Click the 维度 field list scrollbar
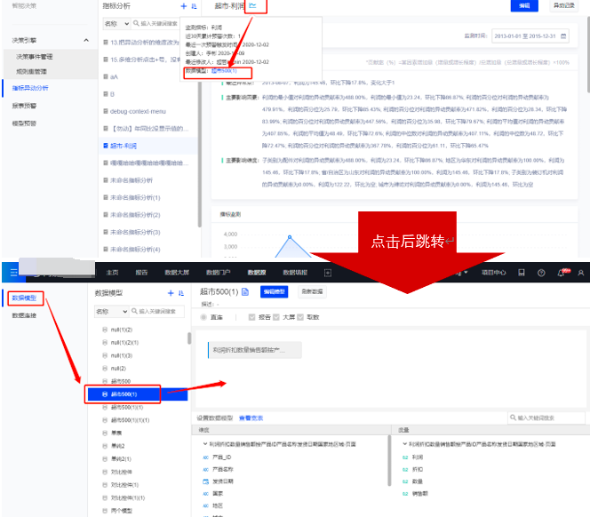This screenshot has height=517, width=590. (389, 460)
